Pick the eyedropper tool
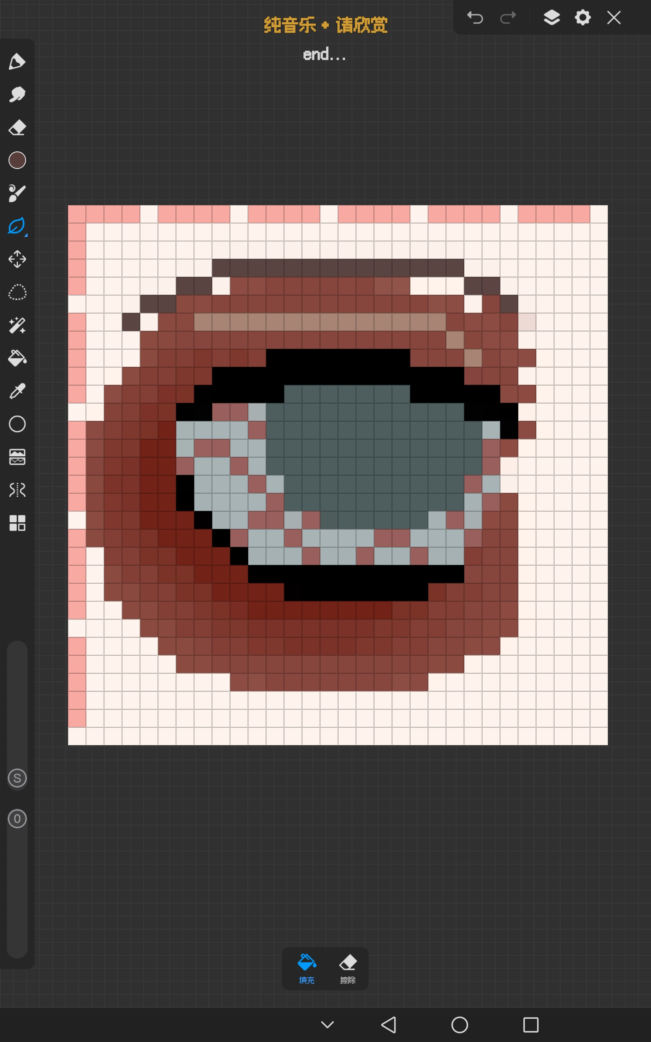Screen dimensions: 651x1042 tap(17, 391)
